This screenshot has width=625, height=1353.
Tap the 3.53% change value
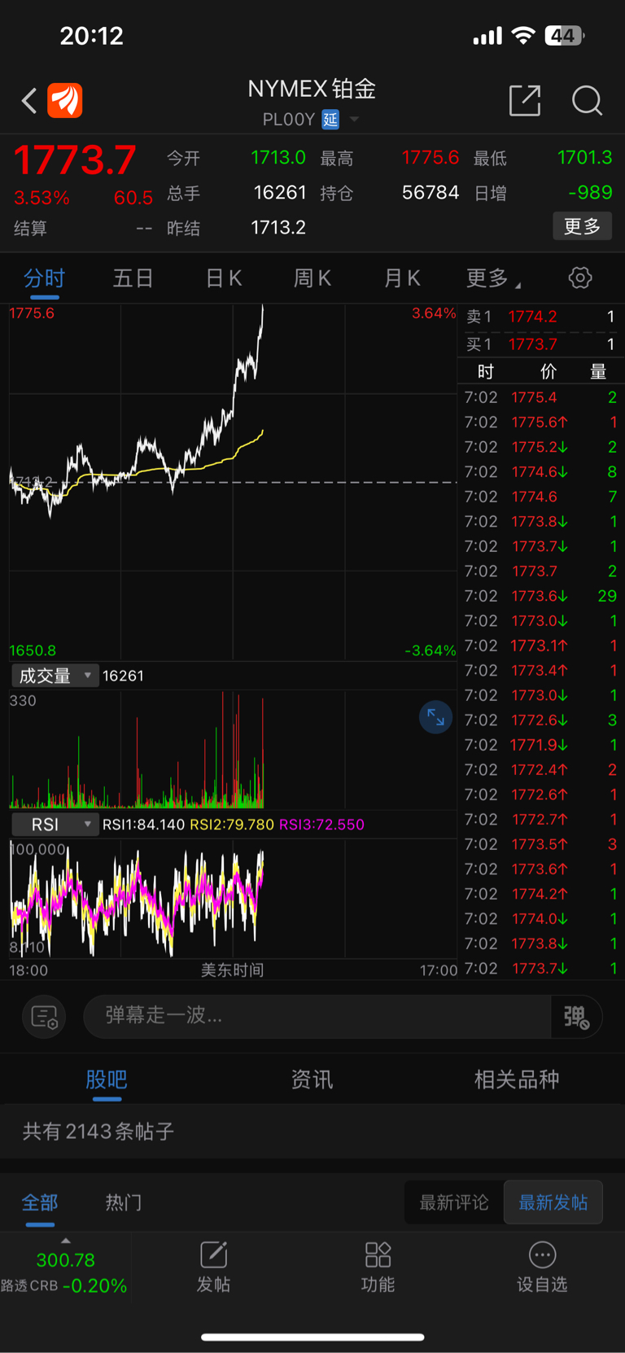(42, 198)
